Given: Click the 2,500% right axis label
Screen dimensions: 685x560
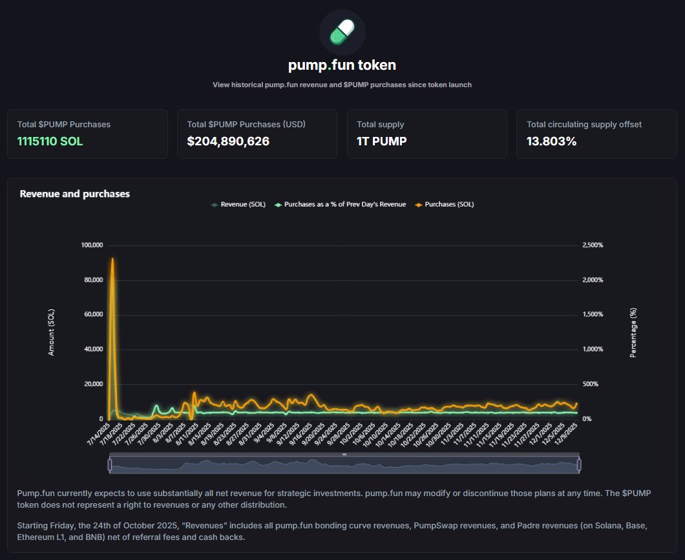Looking at the screenshot, I should coord(593,245).
